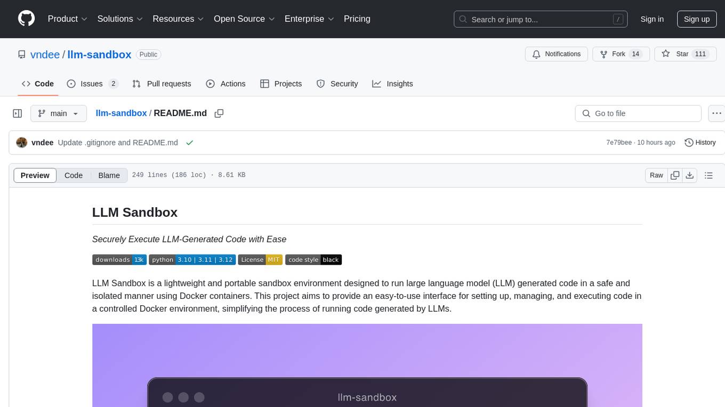Select the Blame view toggle
The image size is (725, 407).
coord(109,175)
